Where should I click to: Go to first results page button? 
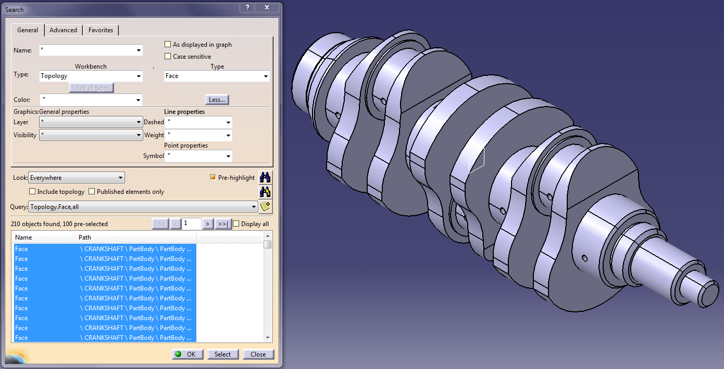tap(160, 224)
